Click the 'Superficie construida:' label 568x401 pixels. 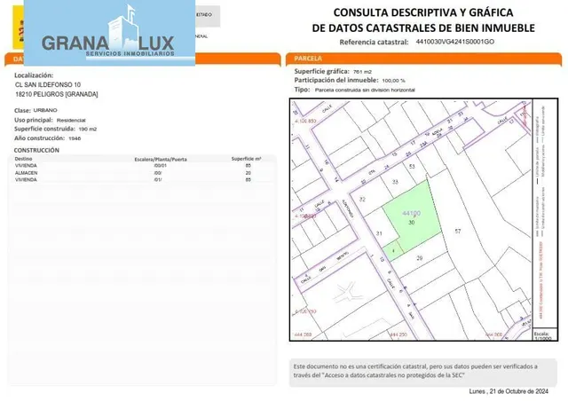click(x=44, y=129)
